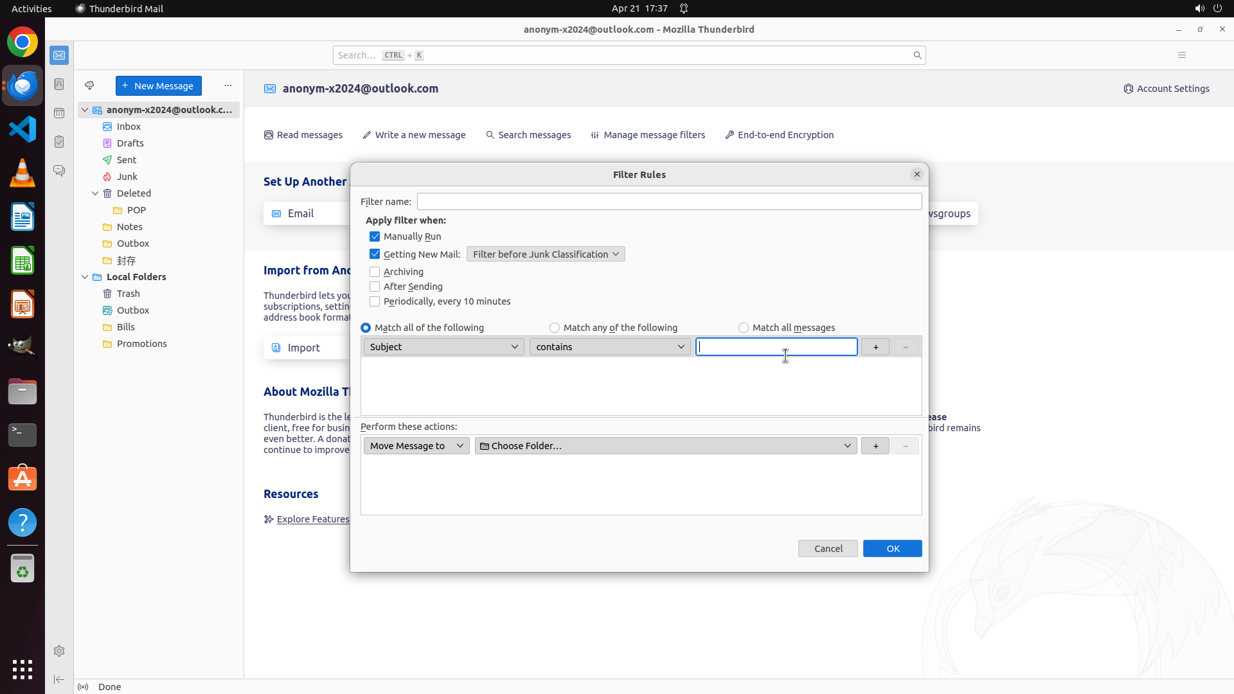The height and width of the screenshot is (694, 1234).
Task: Open the Choose Folder dropdown
Action: (x=665, y=446)
